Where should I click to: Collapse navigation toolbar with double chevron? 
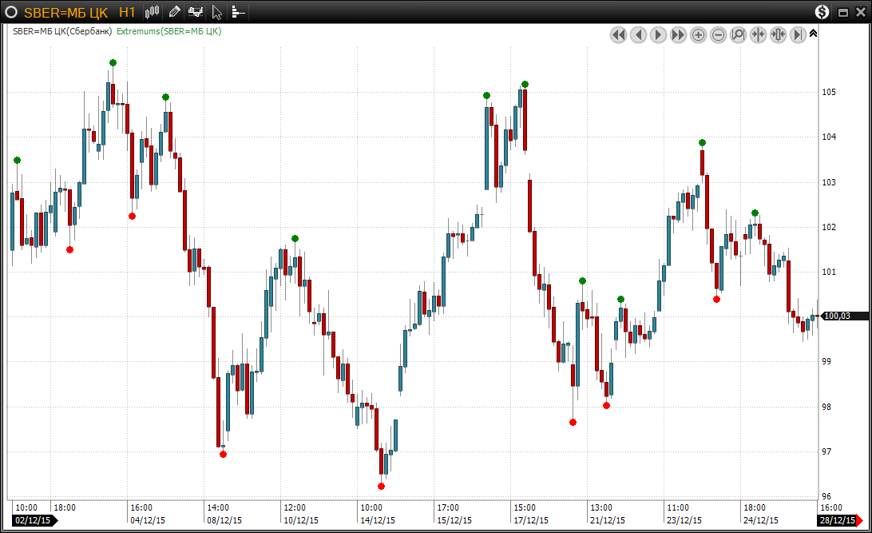[813, 34]
